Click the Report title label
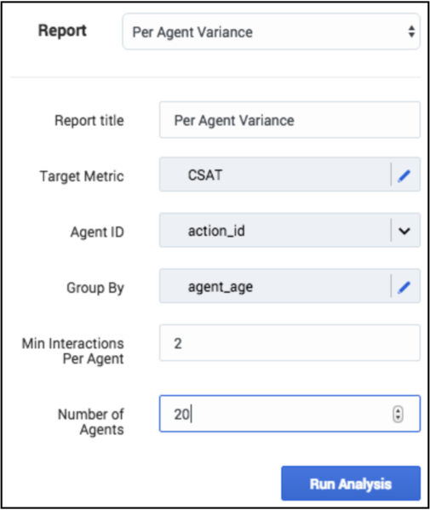 tap(89, 121)
